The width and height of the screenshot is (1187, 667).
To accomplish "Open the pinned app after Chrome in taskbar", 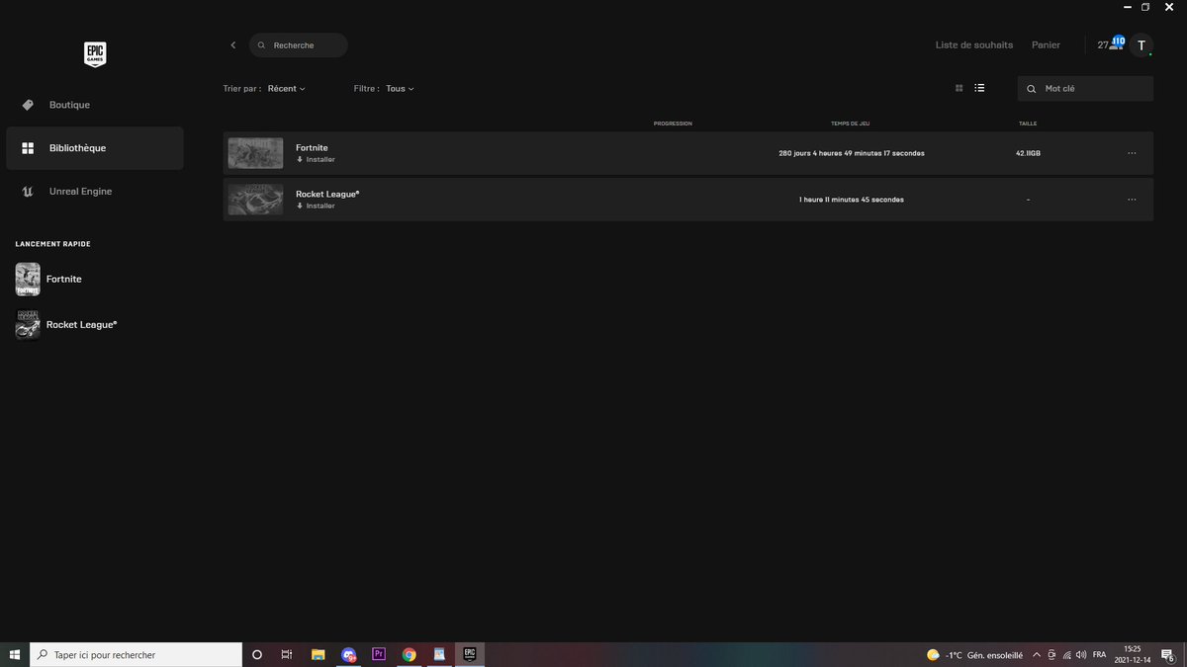I will pos(439,654).
